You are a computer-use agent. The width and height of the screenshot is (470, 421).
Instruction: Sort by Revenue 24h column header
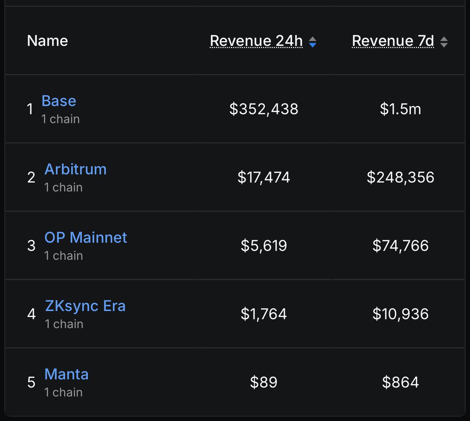coord(257,41)
